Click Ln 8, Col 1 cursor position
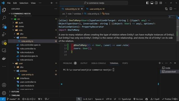The width and height of the screenshot is (179, 101). tap(88, 99)
